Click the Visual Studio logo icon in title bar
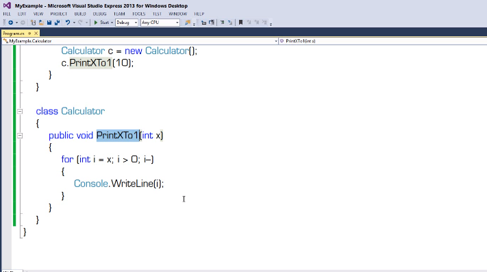 tap(7, 5)
